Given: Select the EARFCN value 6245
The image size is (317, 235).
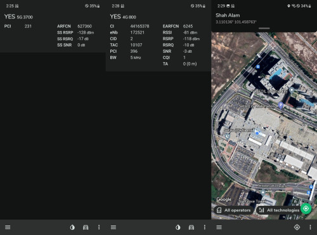Looking at the screenshot, I should coord(188,26).
